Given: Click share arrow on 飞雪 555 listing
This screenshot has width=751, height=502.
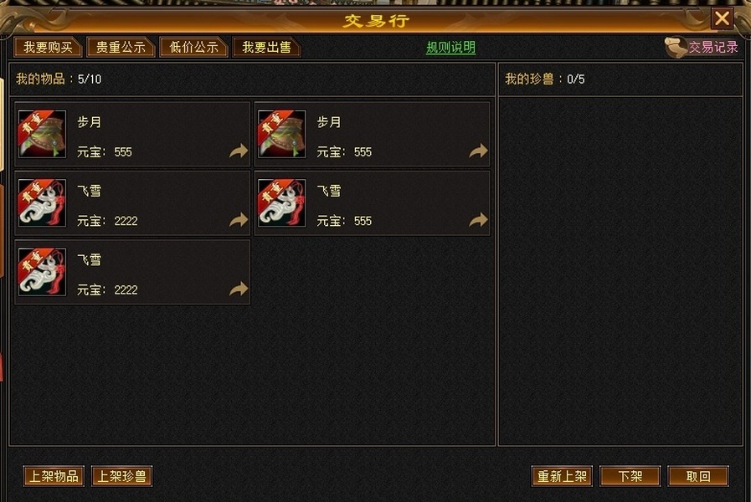Looking at the screenshot, I should 478,220.
